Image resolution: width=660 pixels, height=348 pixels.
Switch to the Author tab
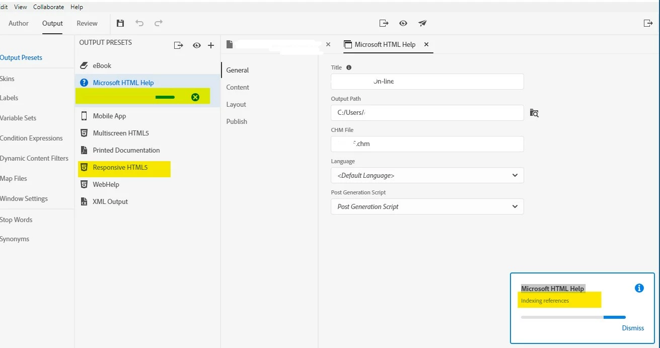[x=19, y=23]
